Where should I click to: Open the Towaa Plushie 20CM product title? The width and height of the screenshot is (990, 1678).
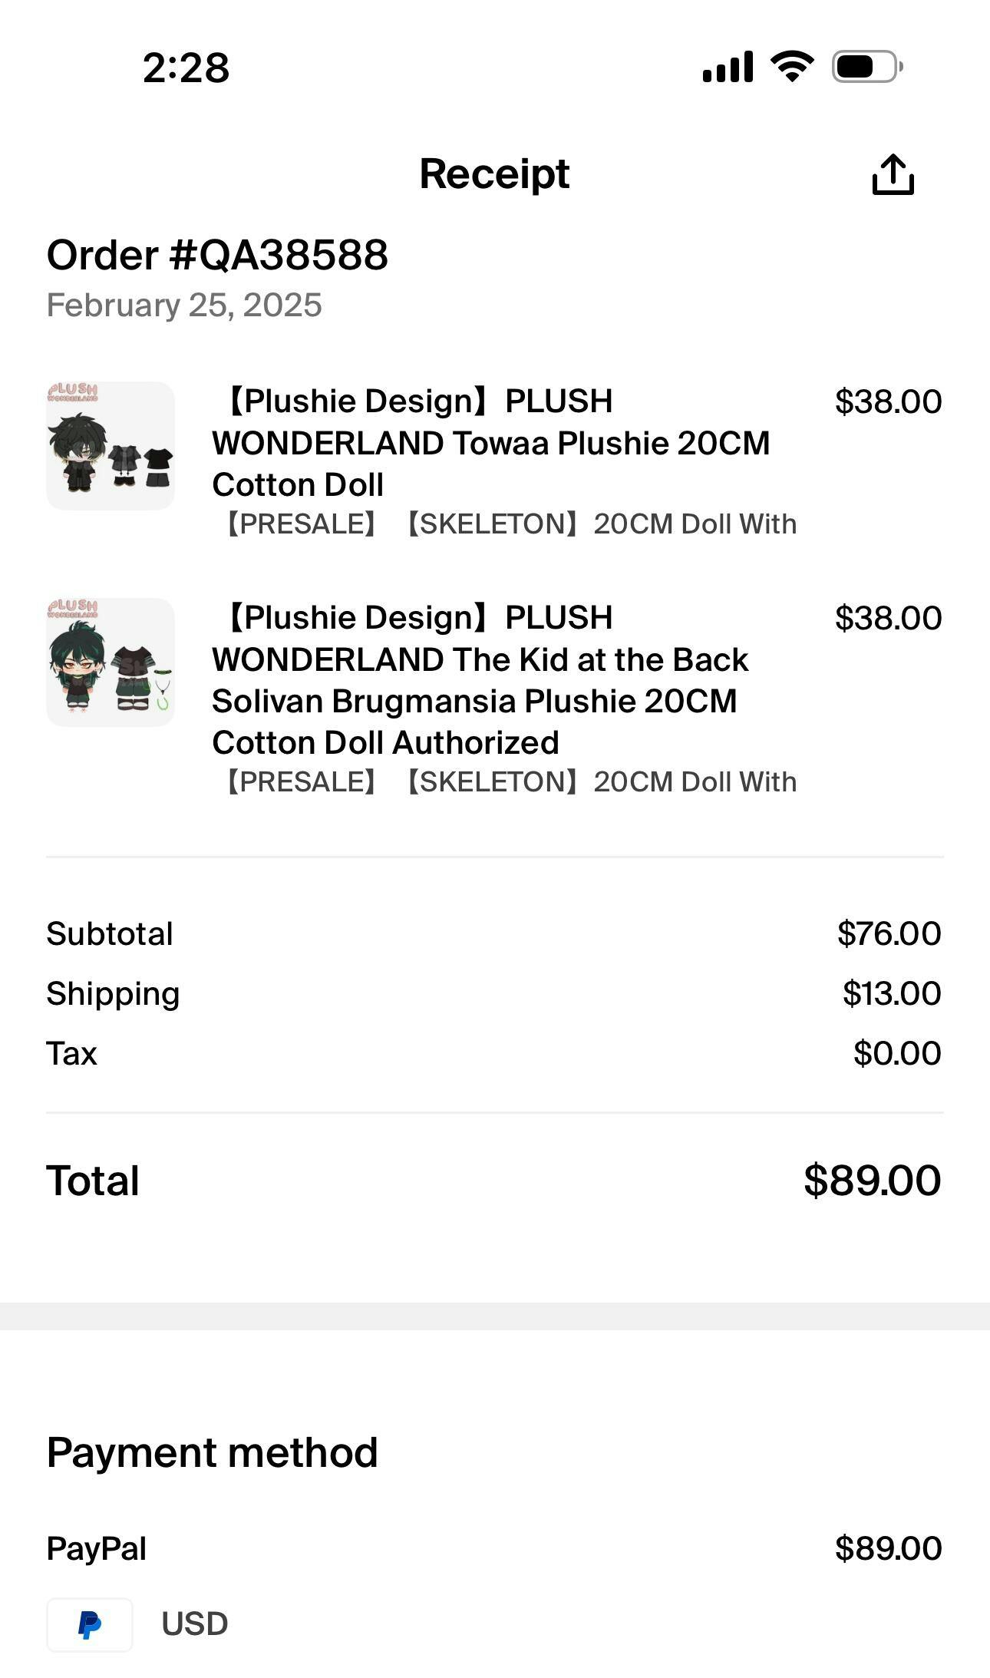point(490,443)
